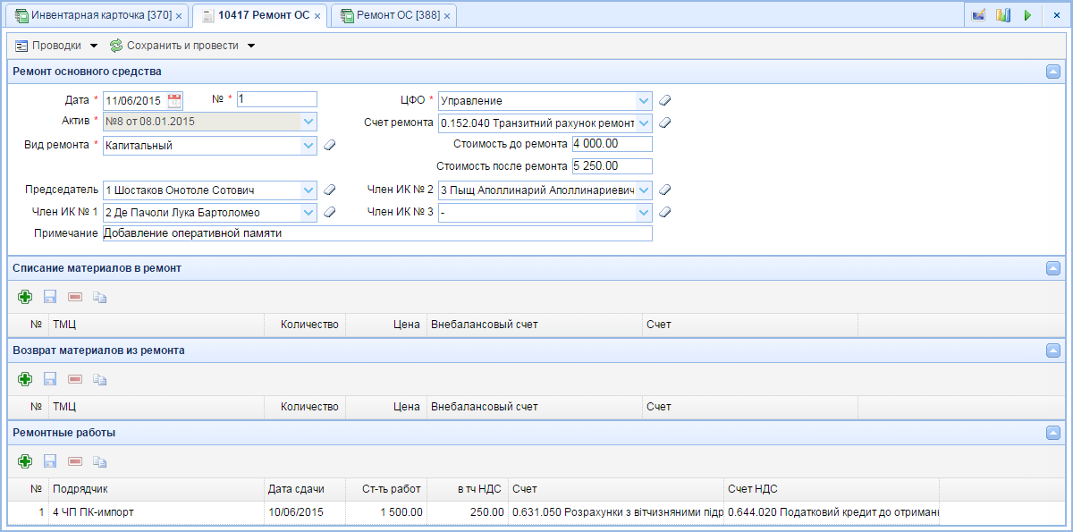
Task: Click the eraser icon next to ЦФО field
Action: coord(664,100)
